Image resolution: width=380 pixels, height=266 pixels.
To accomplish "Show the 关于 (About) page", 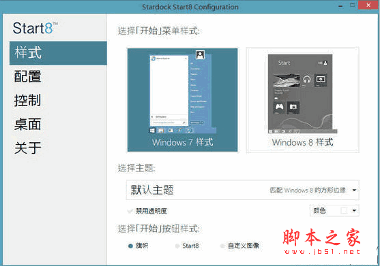I will click(x=27, y=148).
